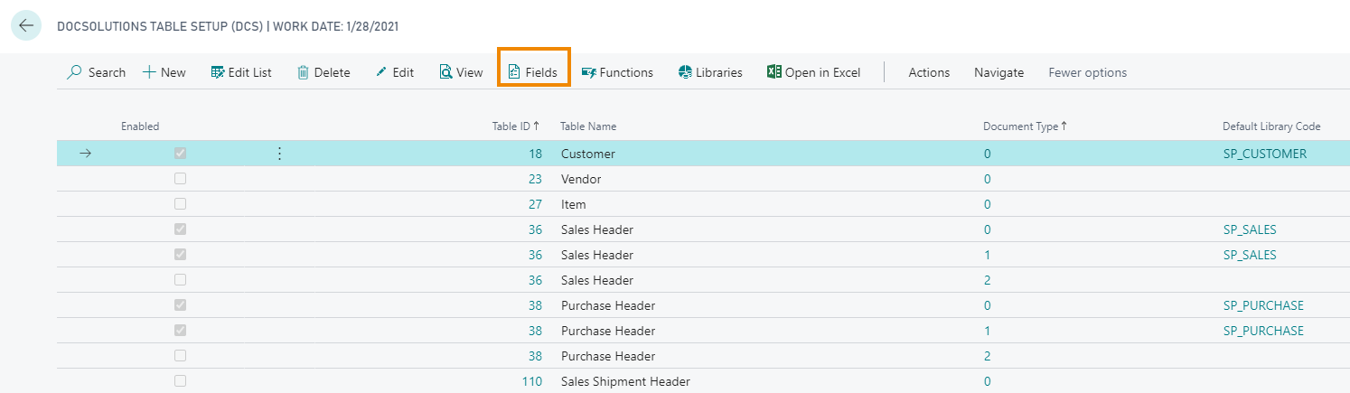Open Libraries from the toolbar

coord(710,72)
